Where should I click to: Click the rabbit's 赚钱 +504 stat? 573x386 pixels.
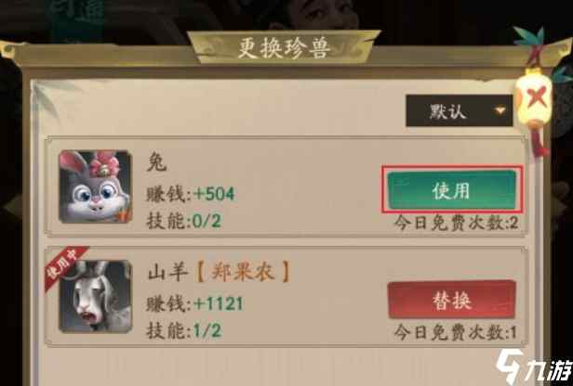coord(190,194)
